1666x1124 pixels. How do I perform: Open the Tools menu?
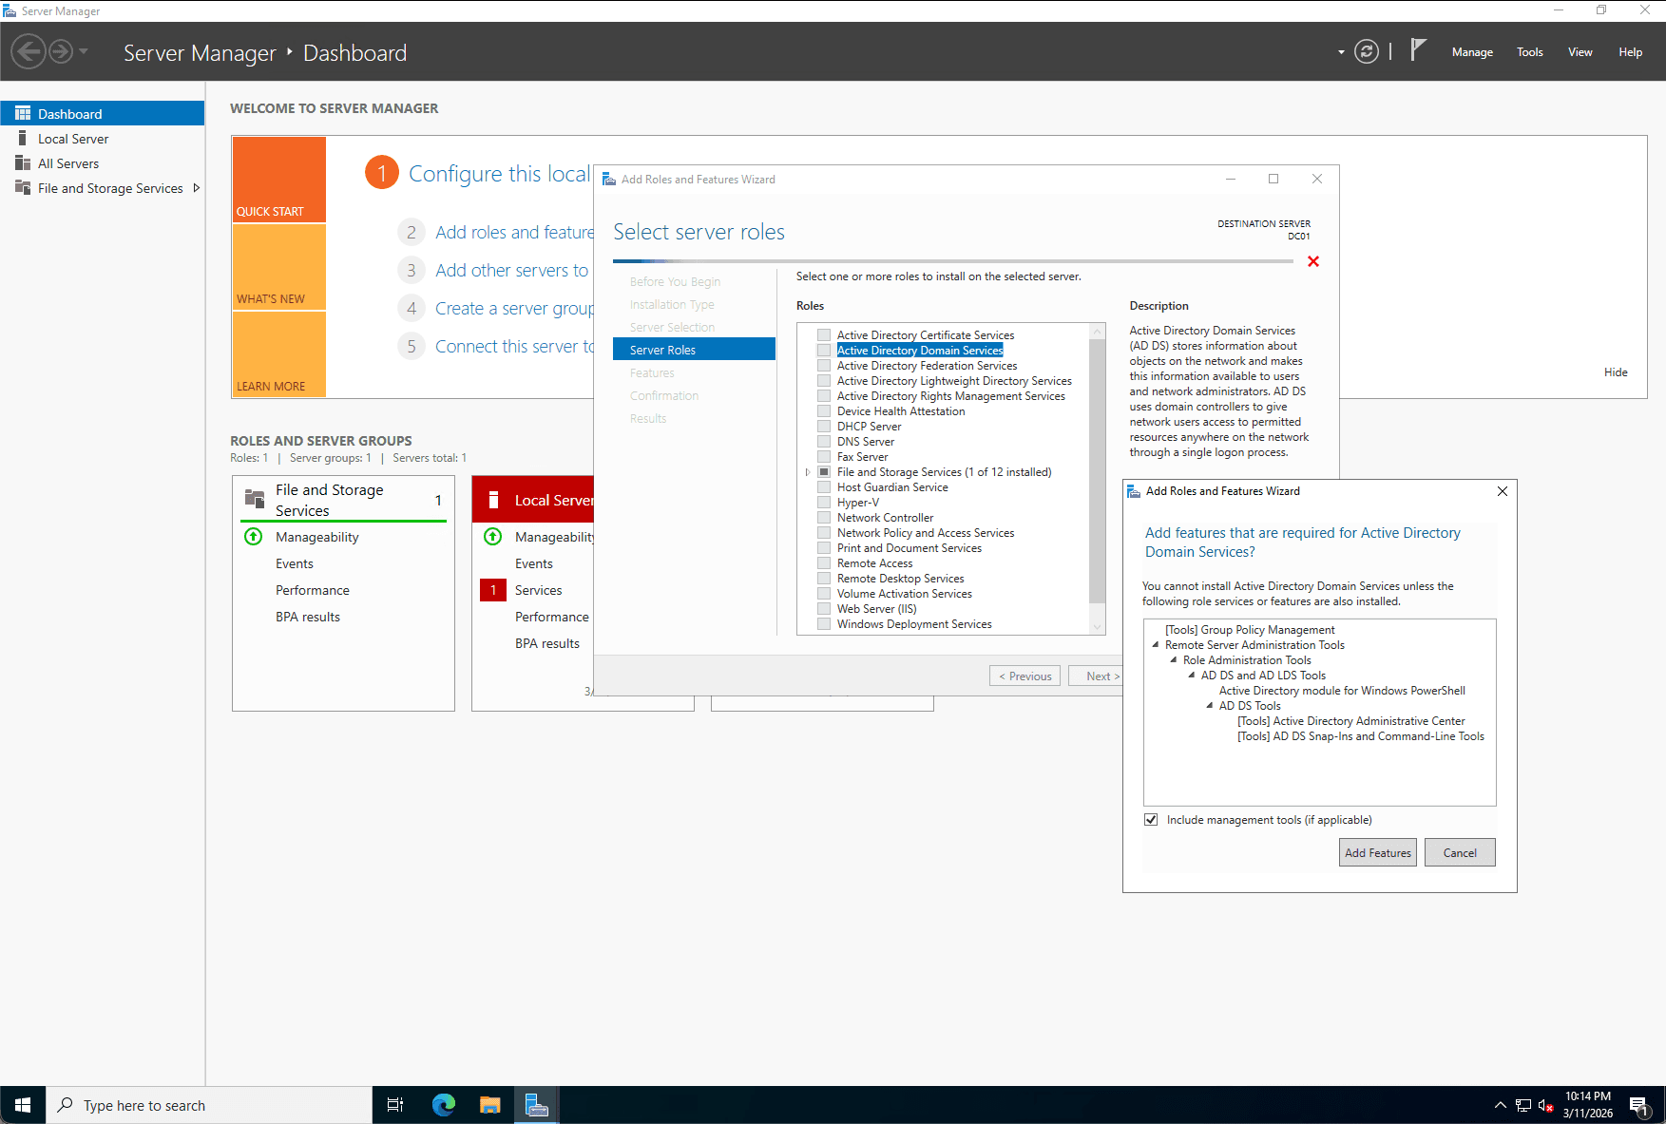point(1529,52)
